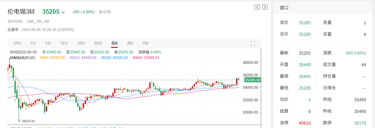
Task: Click the contract code LME_SN_3M text
Action: 38,21
